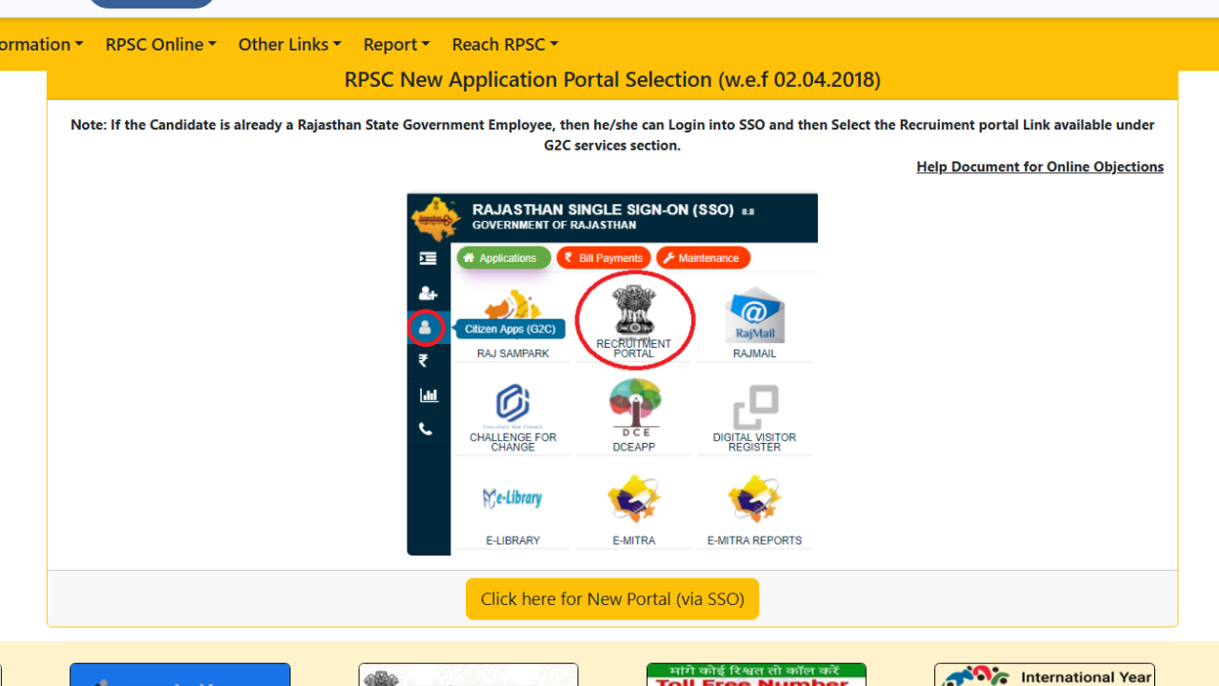Click the RajMail envelope icon
The height and width of the screenshot is (686, 1219).
tap(754, 315)
